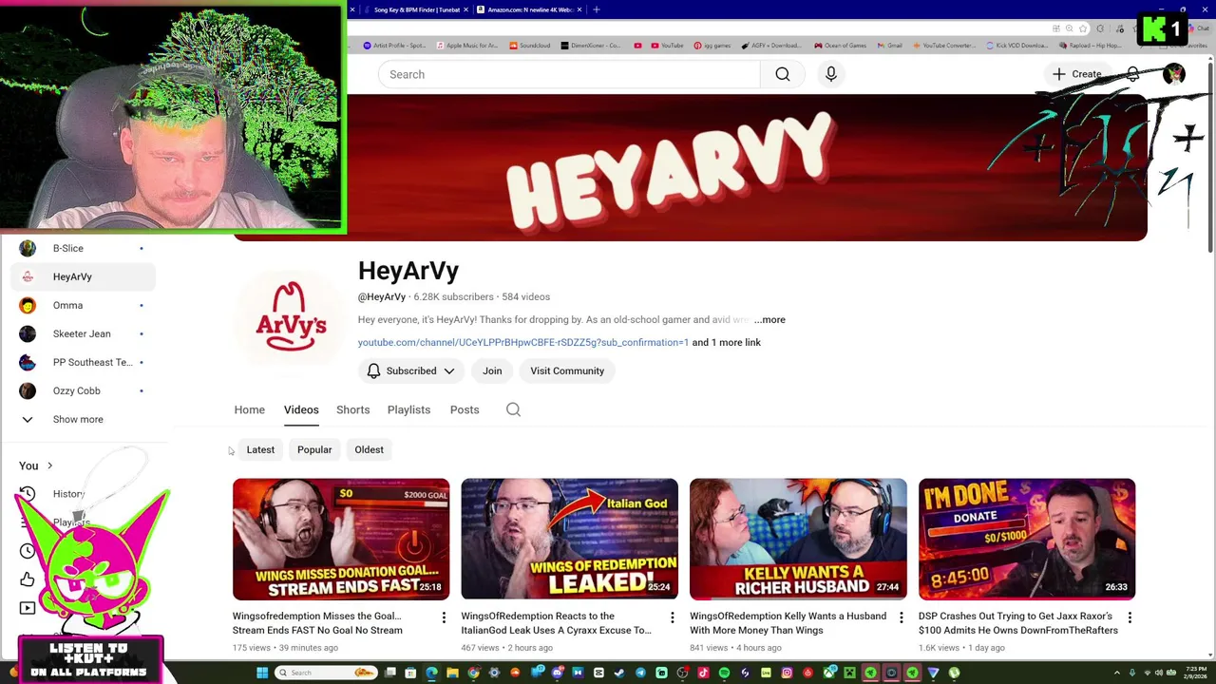1216x684 pixels.
Task: Play the I'm Done Donate thumbnail video
Action: [x=1027, y=539]
